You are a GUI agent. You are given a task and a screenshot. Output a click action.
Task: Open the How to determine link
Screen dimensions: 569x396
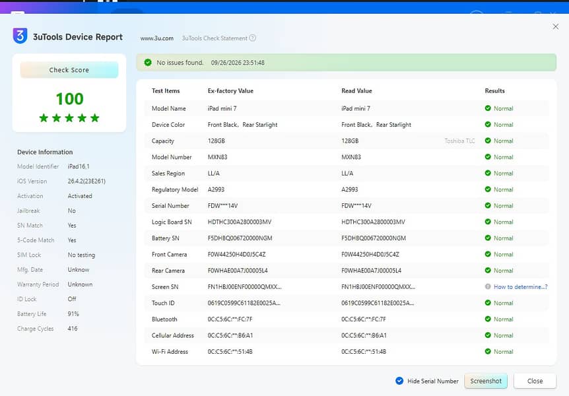pos(520,286)
